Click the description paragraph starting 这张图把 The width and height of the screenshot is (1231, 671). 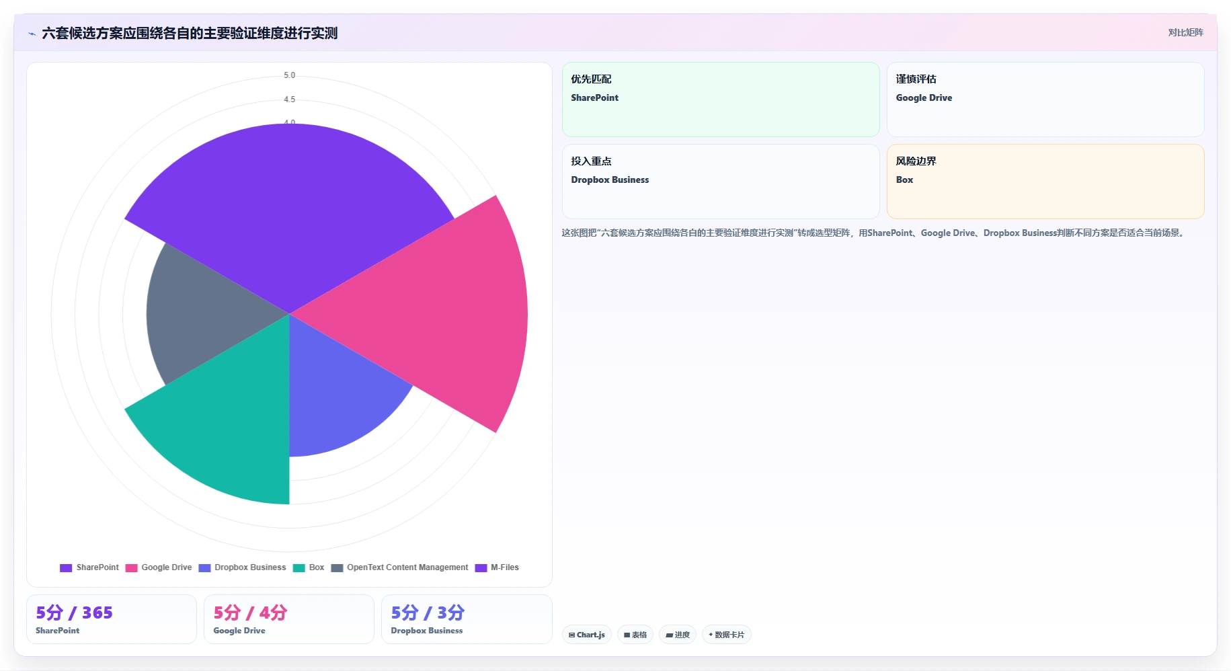coord(874,233)
